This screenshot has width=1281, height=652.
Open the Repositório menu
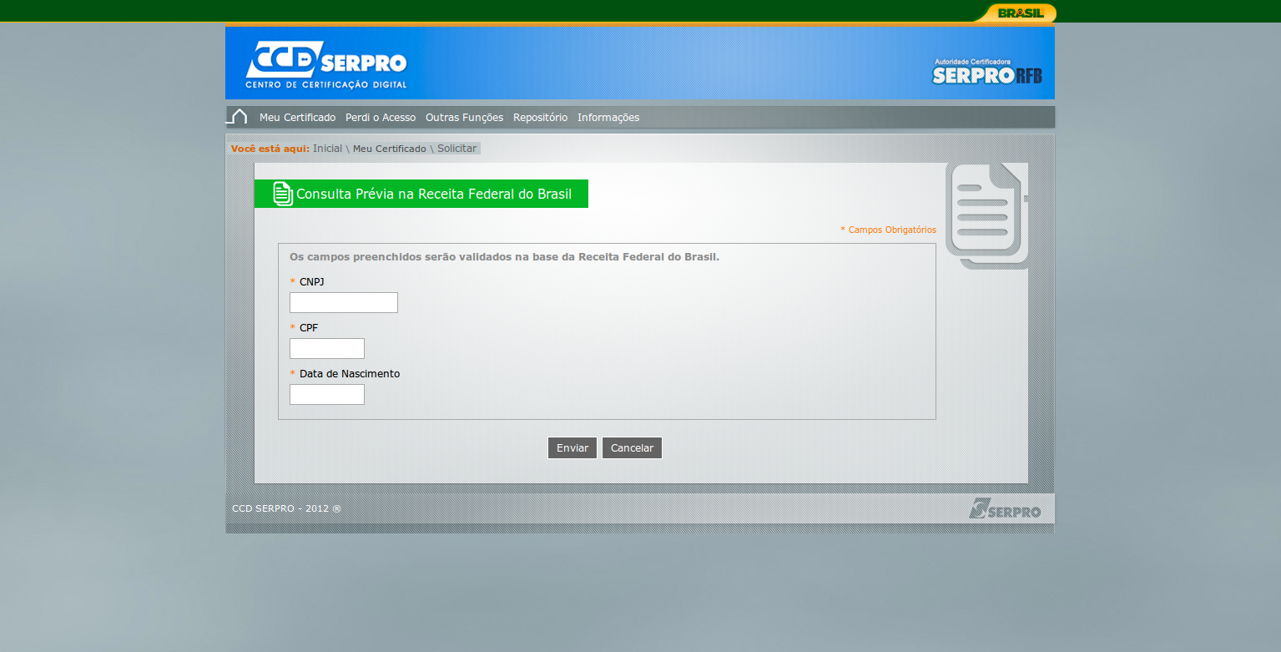tap(540, 118)
